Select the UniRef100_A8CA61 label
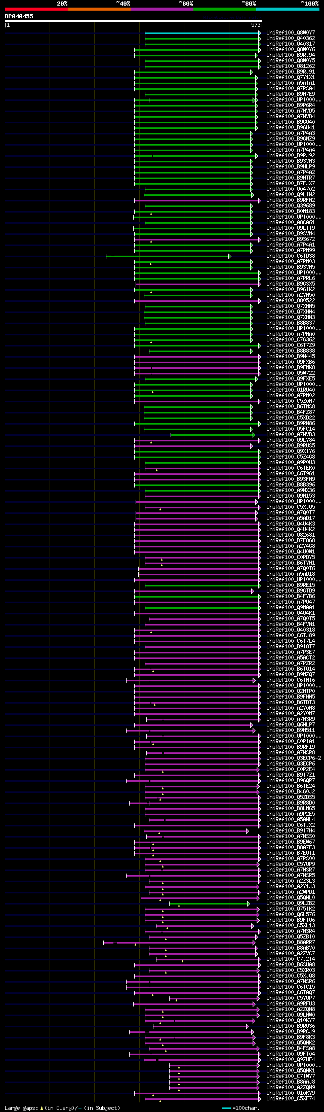 coord(291,223)
